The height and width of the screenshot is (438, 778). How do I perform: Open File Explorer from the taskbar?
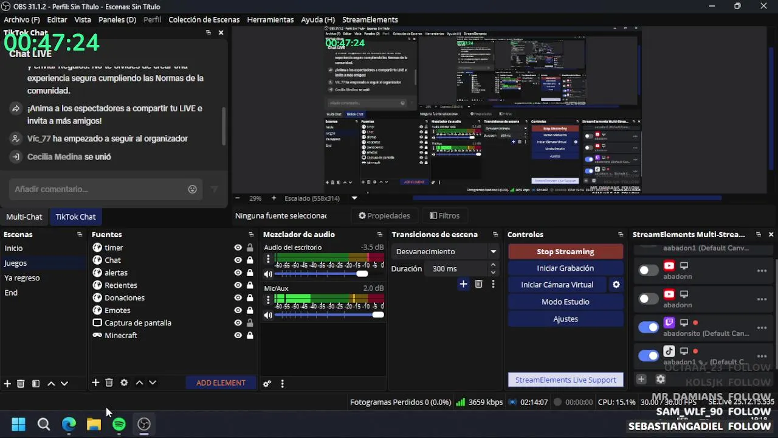coord(94,424)
